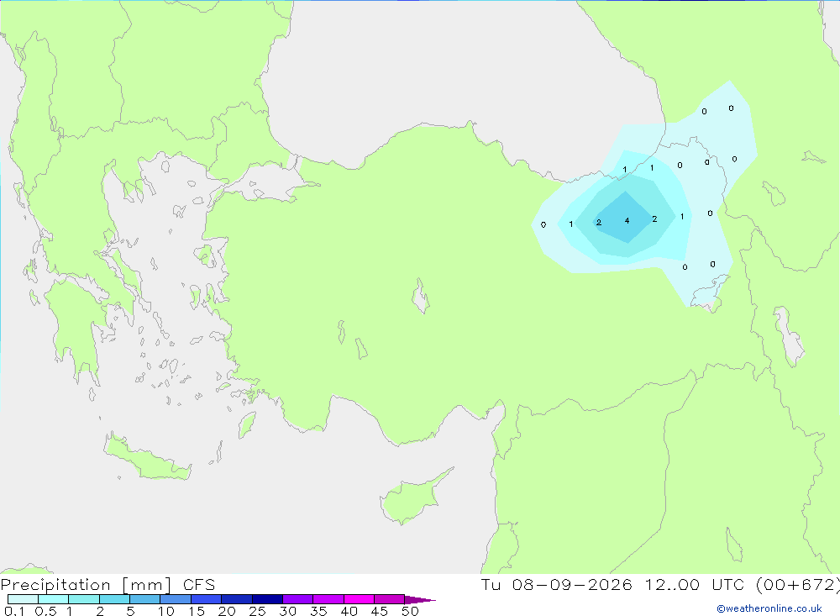Click the 2–5 mm legend color swatch
This screenshot has height=616, width=840.
click(114, 599)
